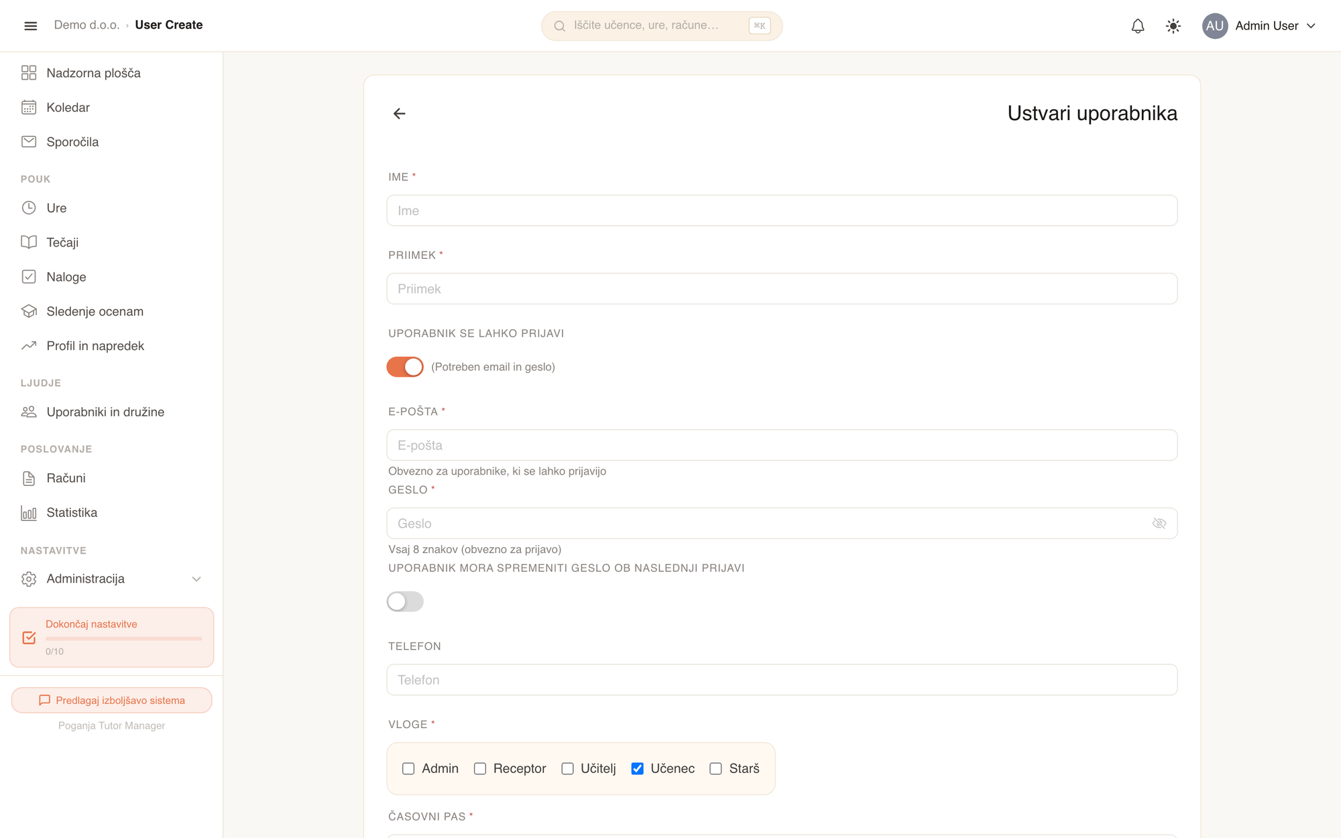Click the password visibility eye icon
1341x838 pixels.
(1159, 524)
